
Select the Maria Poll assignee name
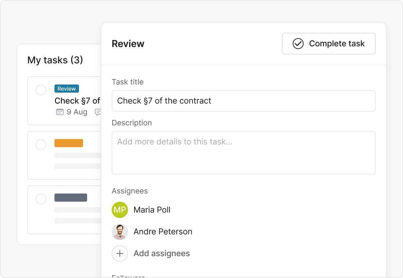tap(152, 210)
